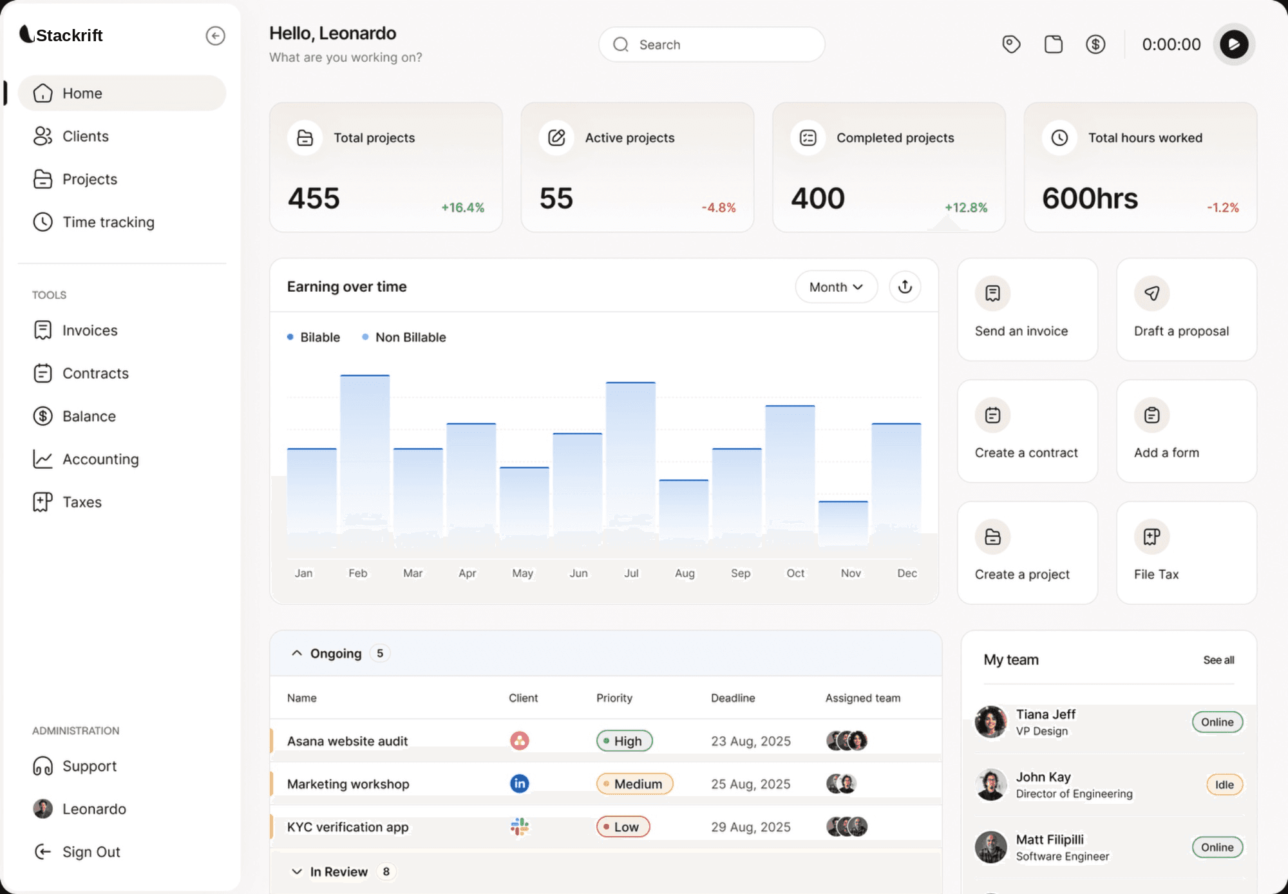Click See all in My team panel
The height and width of the screenshot is (894, 1288).
point(1218,660)
